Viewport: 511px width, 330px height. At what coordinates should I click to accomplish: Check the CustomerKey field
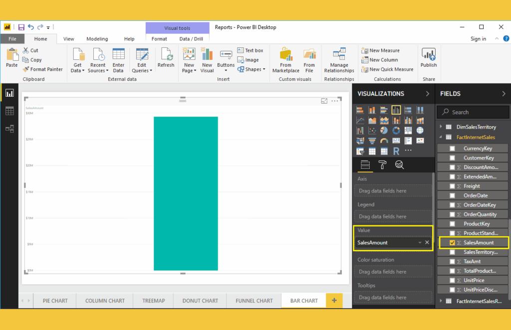[452, 158]
